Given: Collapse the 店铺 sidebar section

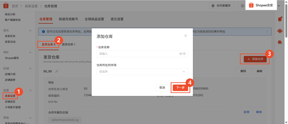Looking at the screenshot, I should (30, 68).
